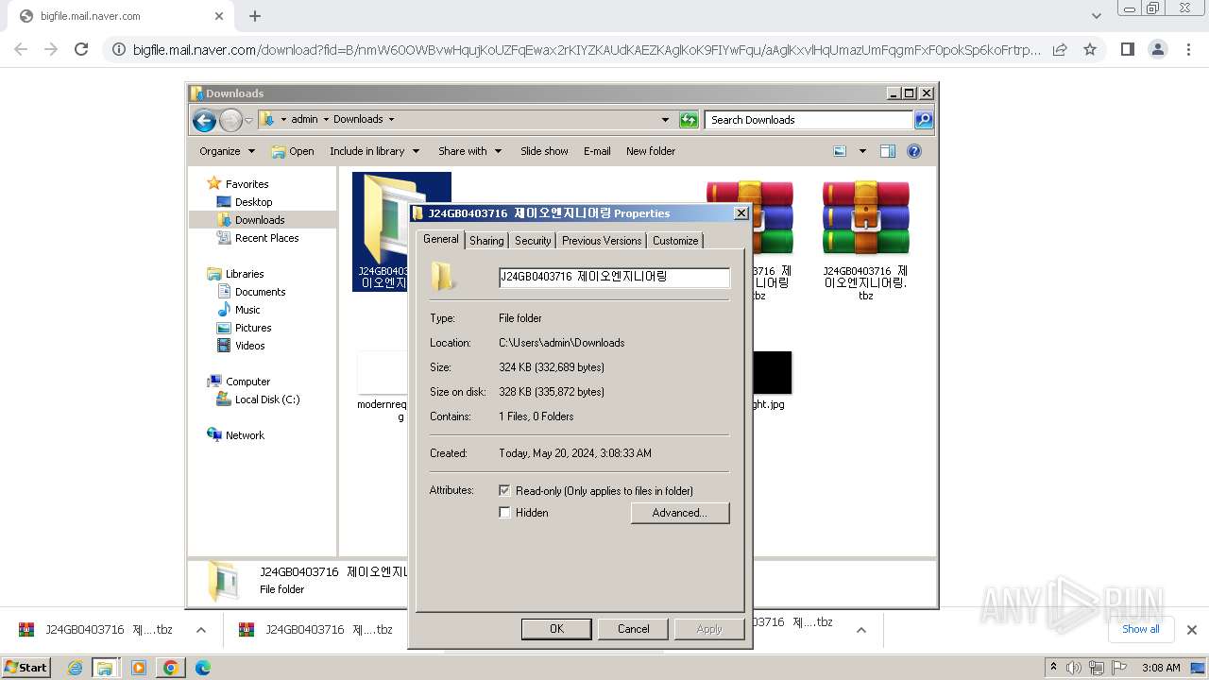Click Show all downloads button
Viewport: 1209px width, 680px height.
(x=1141, y=629)
